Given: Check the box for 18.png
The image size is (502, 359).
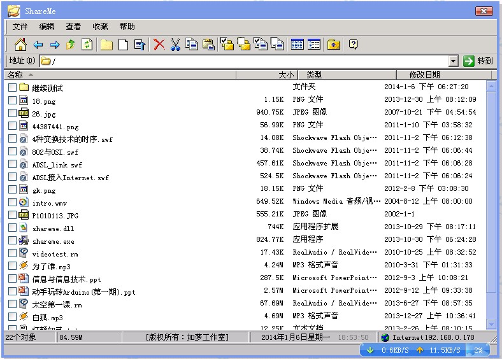Looking at the screenshot, I should pyautogui.click(x=12, y=100).
